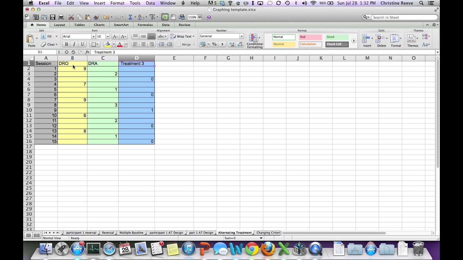Click the Cut scissors icon

71,17
